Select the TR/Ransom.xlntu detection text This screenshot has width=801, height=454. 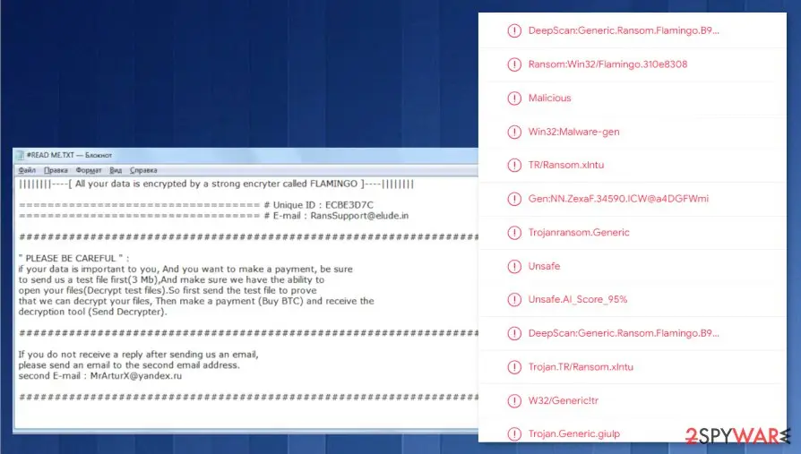point(566,165)
